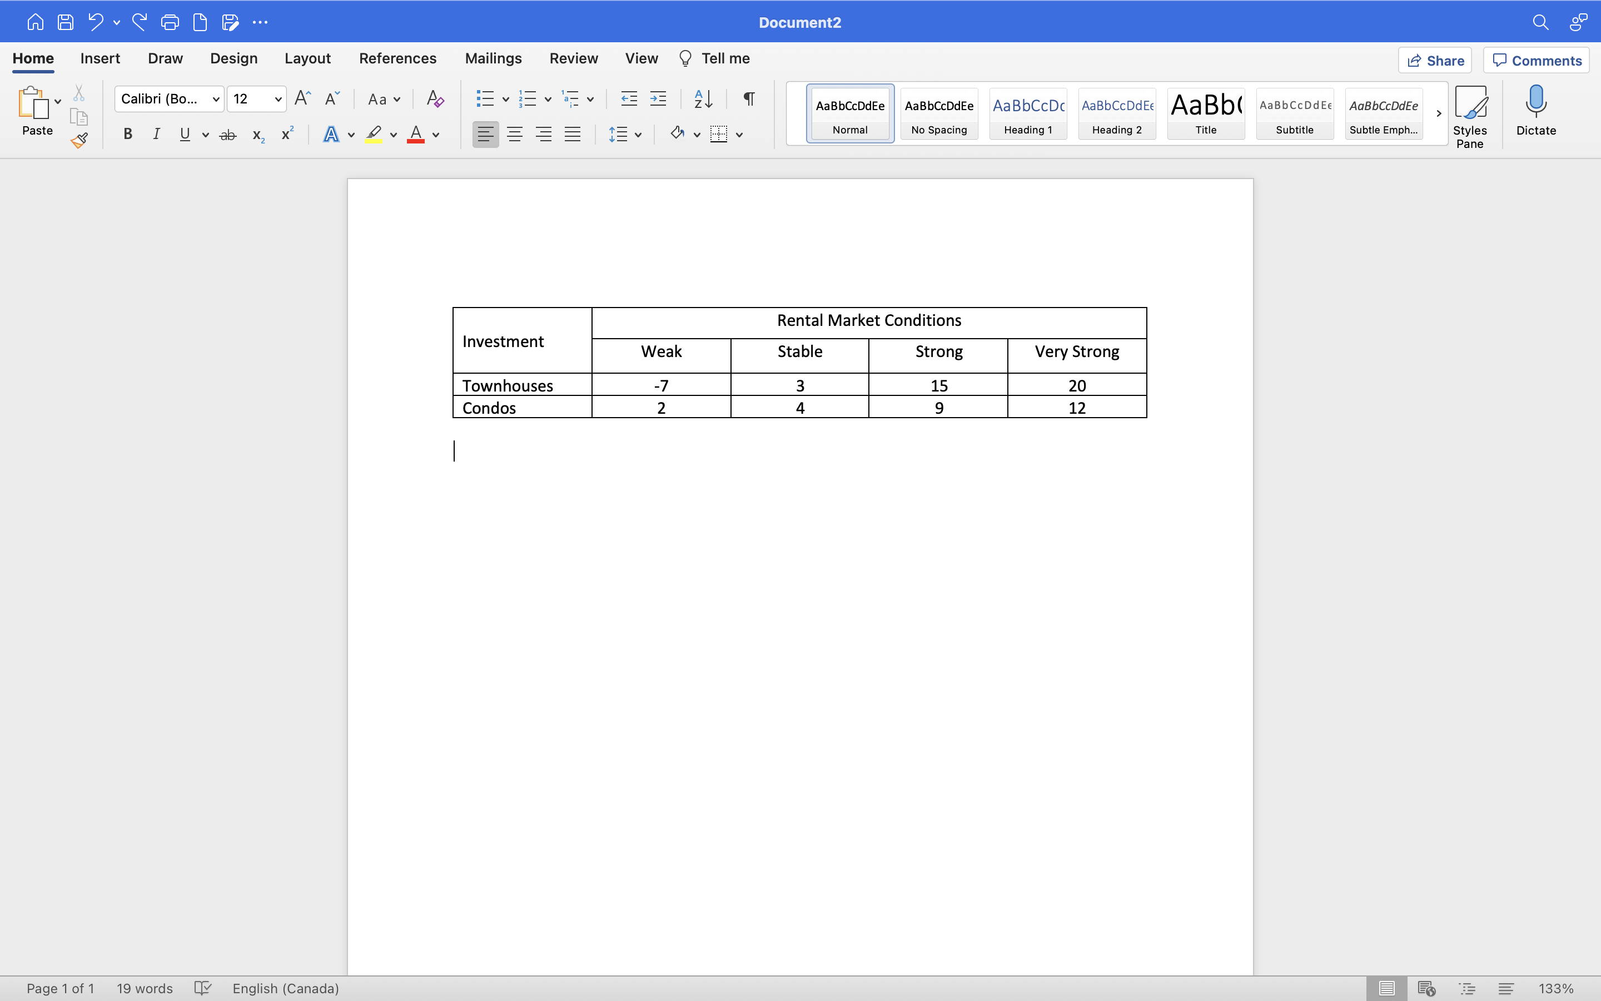Image resolution: width=1601 pixels, height=1001 pixels.
Task: Toggle Italic formatting
Action: (156, 135)
